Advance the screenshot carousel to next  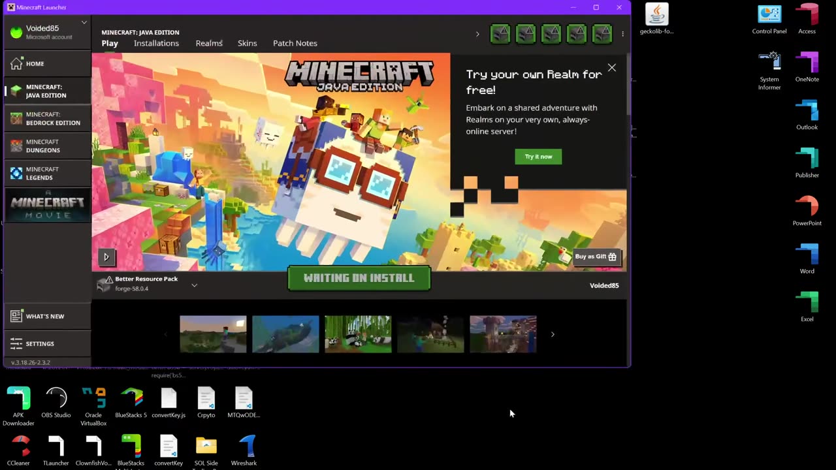(553, 334)
